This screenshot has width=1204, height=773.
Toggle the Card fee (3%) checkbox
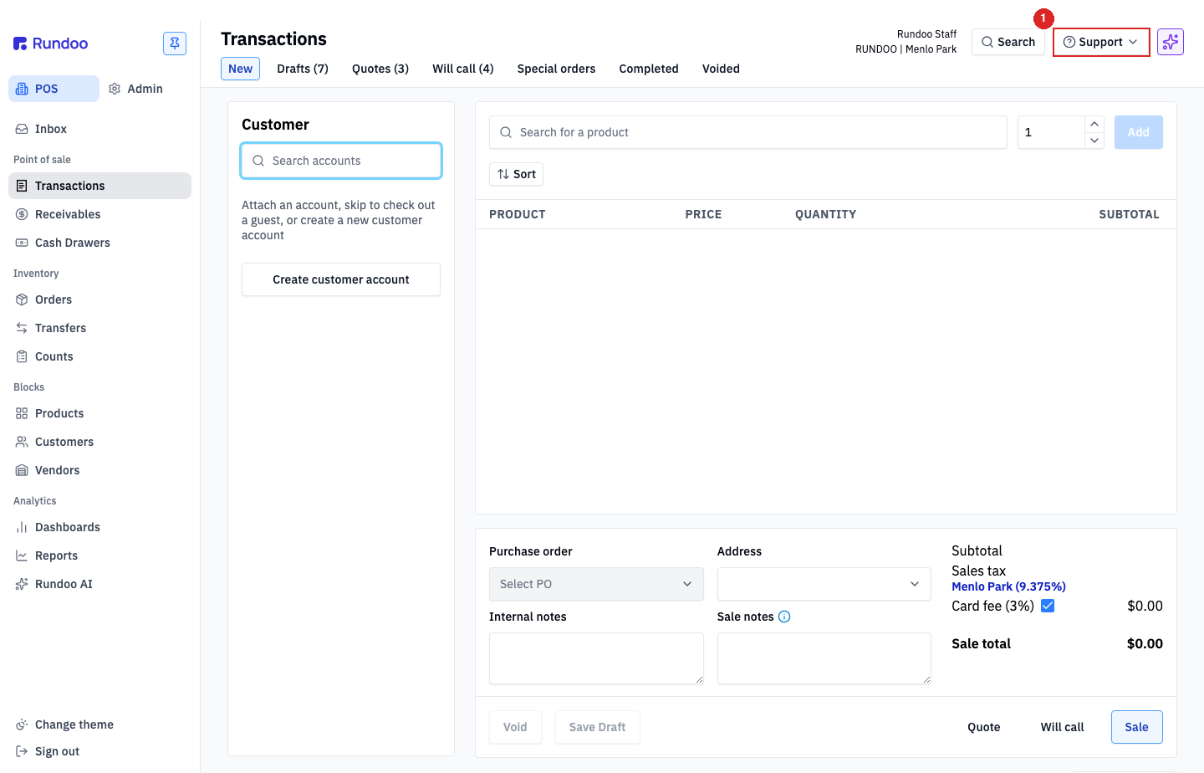[1048, 606]
